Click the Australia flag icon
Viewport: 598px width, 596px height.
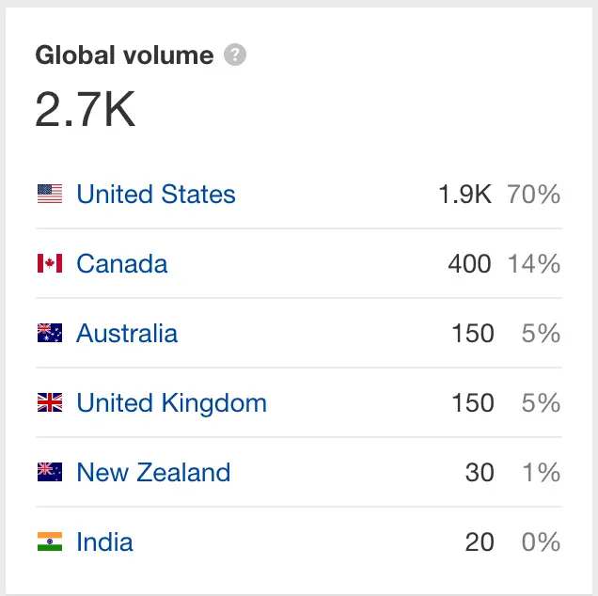point(50,334)
